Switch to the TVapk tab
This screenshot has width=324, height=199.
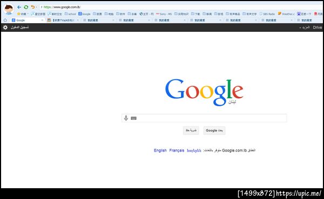click(63, 20)
